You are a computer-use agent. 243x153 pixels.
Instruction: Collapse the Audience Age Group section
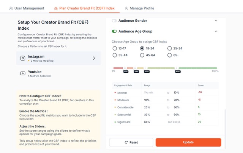216,31
